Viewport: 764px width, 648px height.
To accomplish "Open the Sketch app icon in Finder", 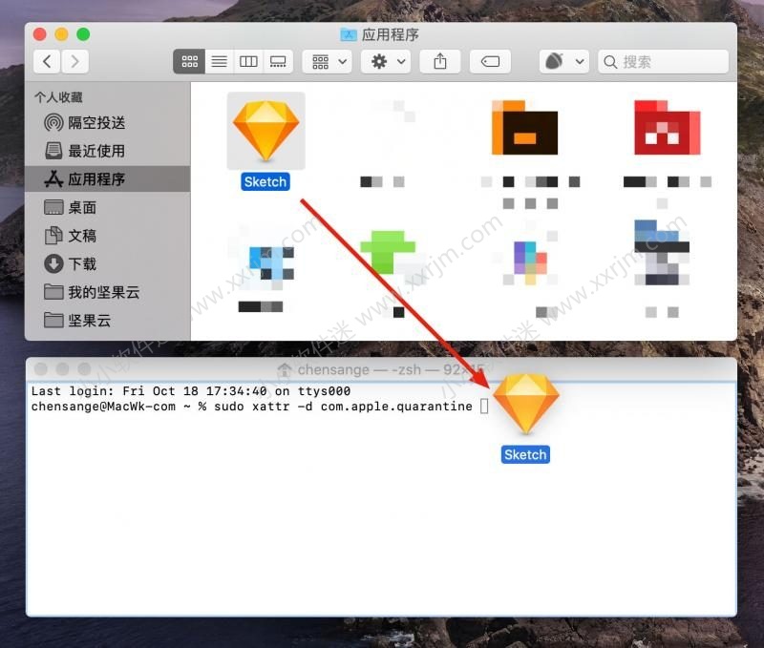I will coord(265,131).
